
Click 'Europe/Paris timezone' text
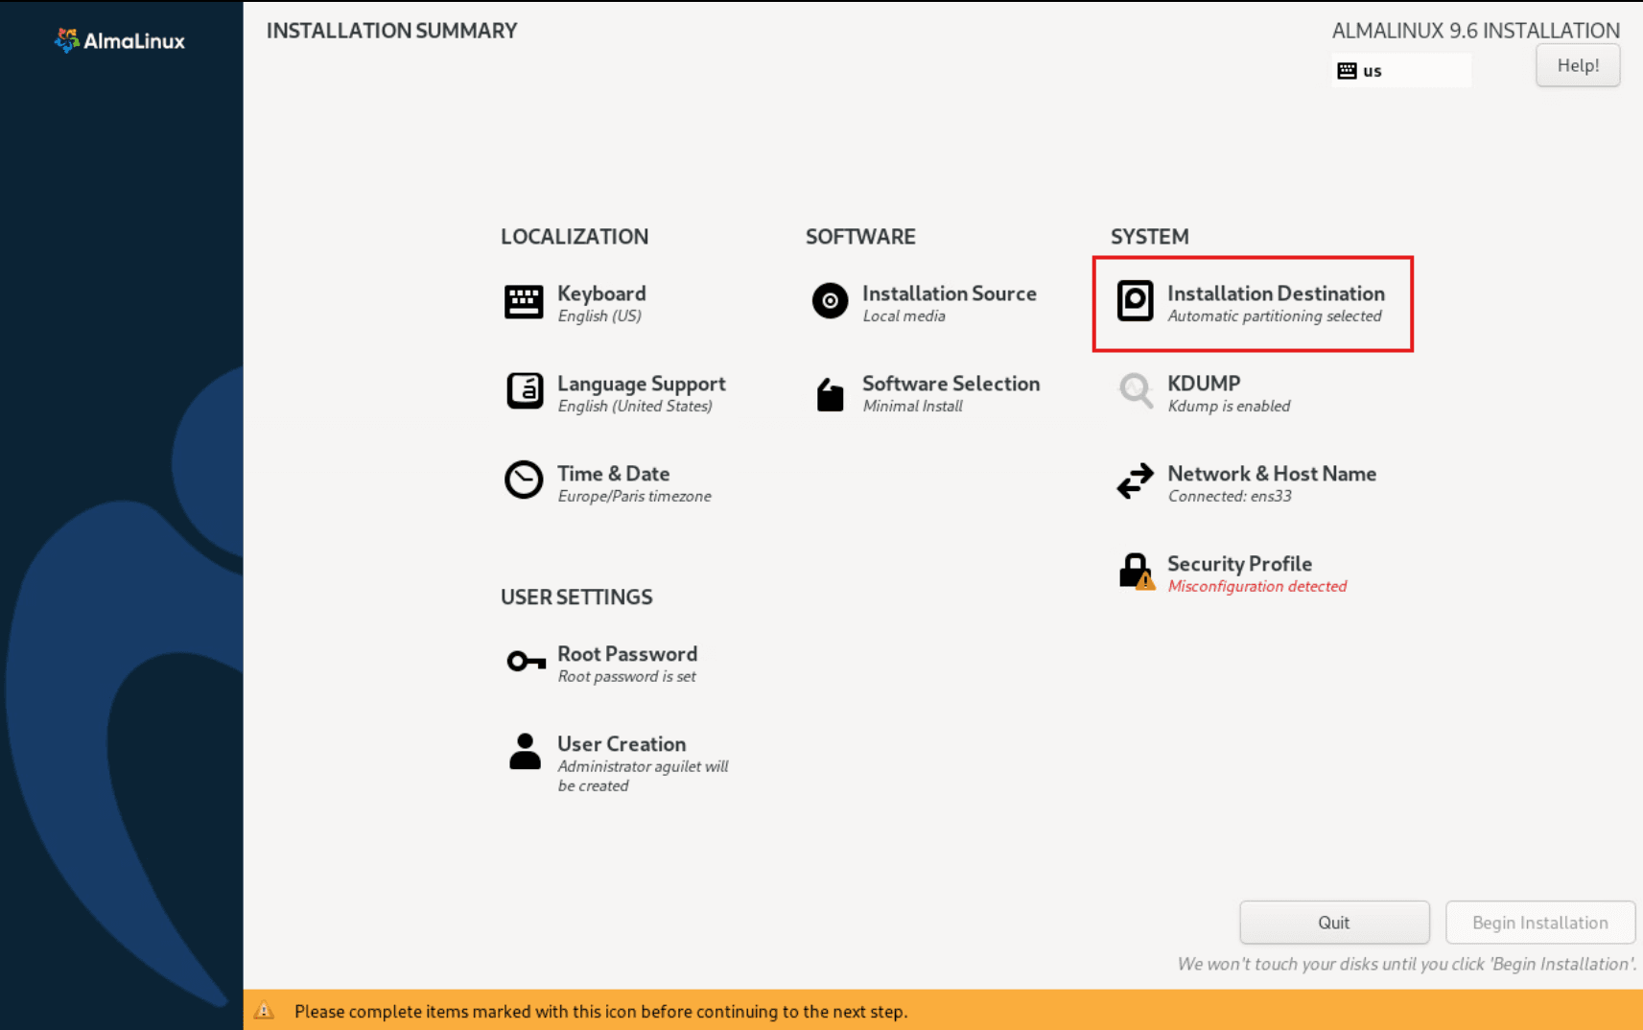(634, 497)
